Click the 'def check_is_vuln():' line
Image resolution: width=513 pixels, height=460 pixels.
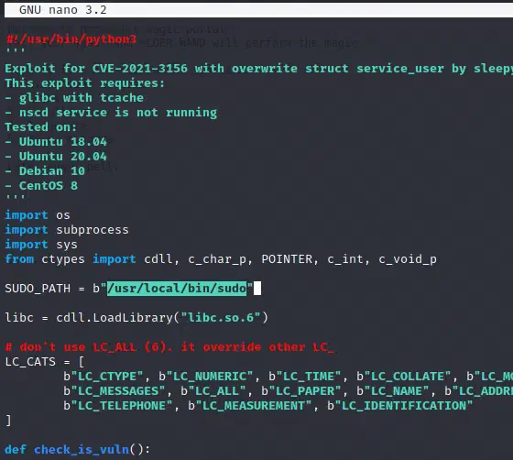click(x=78, y=450)
